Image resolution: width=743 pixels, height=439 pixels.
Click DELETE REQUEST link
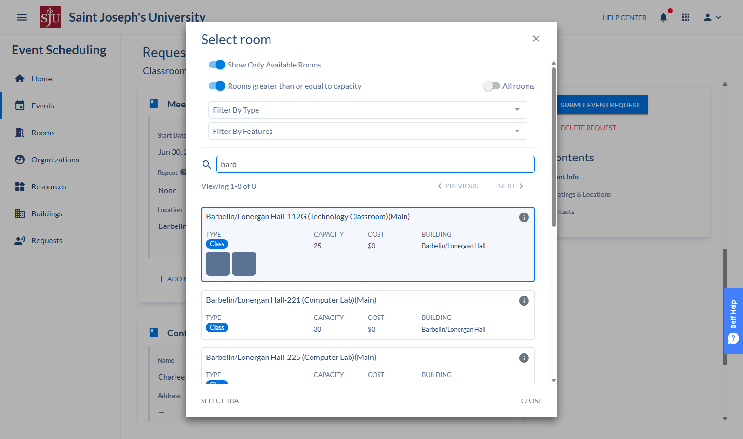588,128
